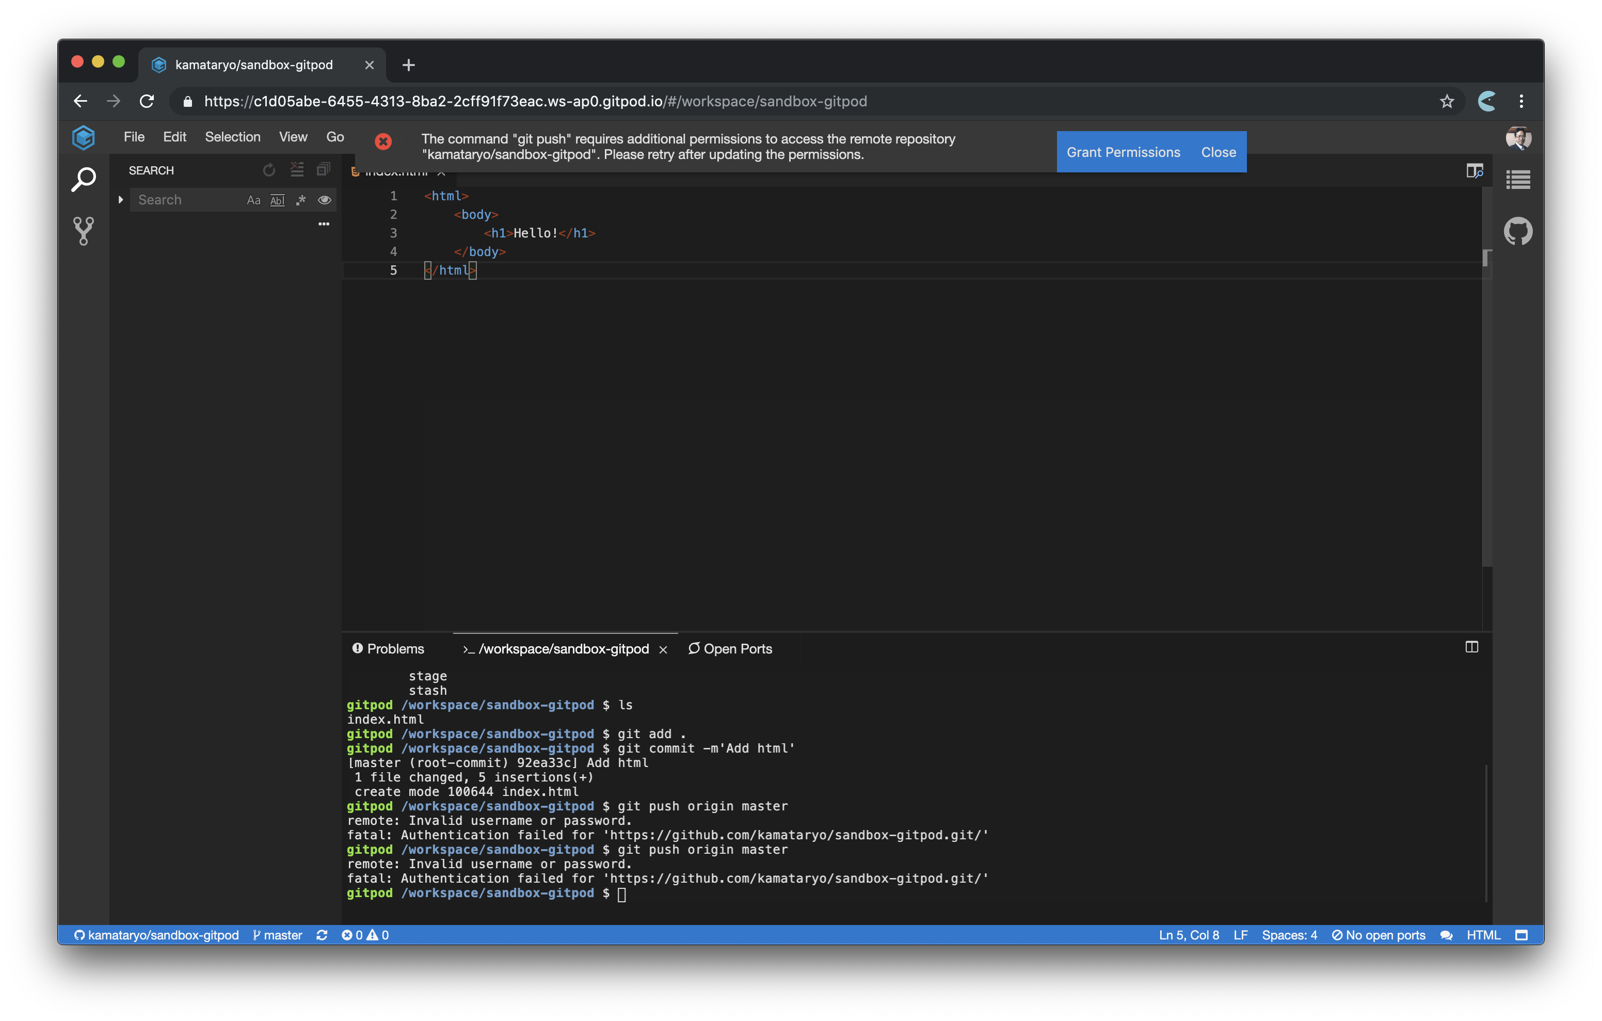This screenshot has height=1021, width=1602.
Task: Open the View menu
Action: click(293, 136)
